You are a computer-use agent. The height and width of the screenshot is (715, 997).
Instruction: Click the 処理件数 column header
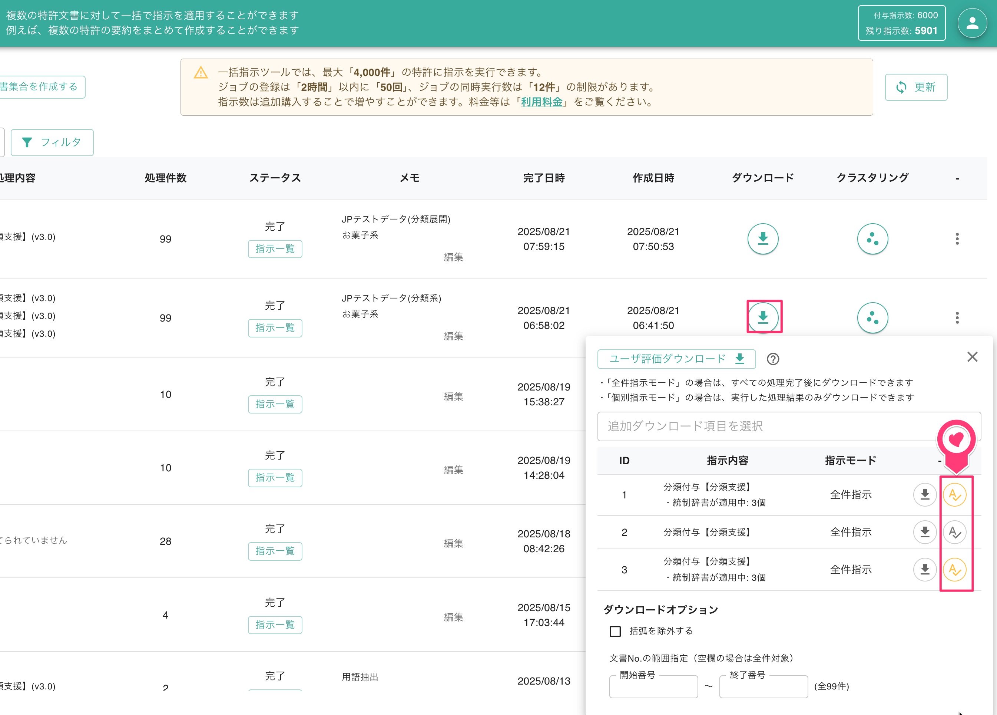166,178
